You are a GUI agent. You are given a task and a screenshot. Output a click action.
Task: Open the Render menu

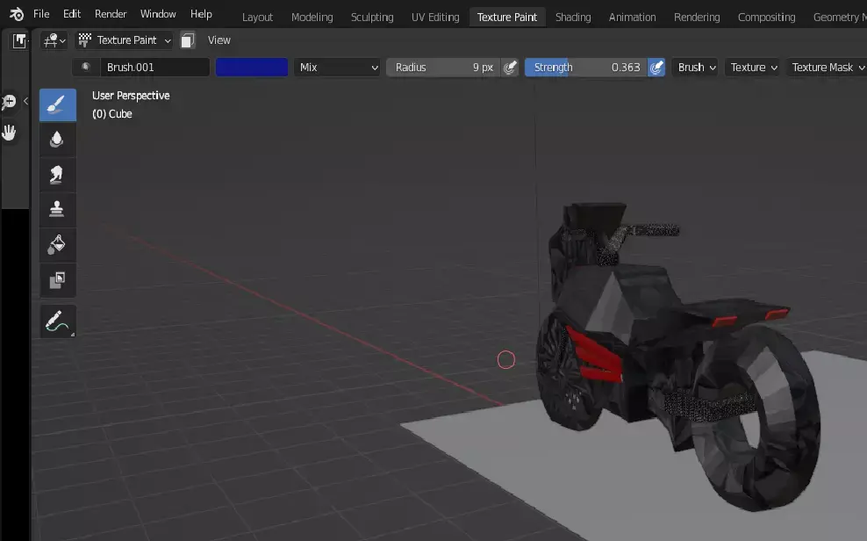point(111,14)
